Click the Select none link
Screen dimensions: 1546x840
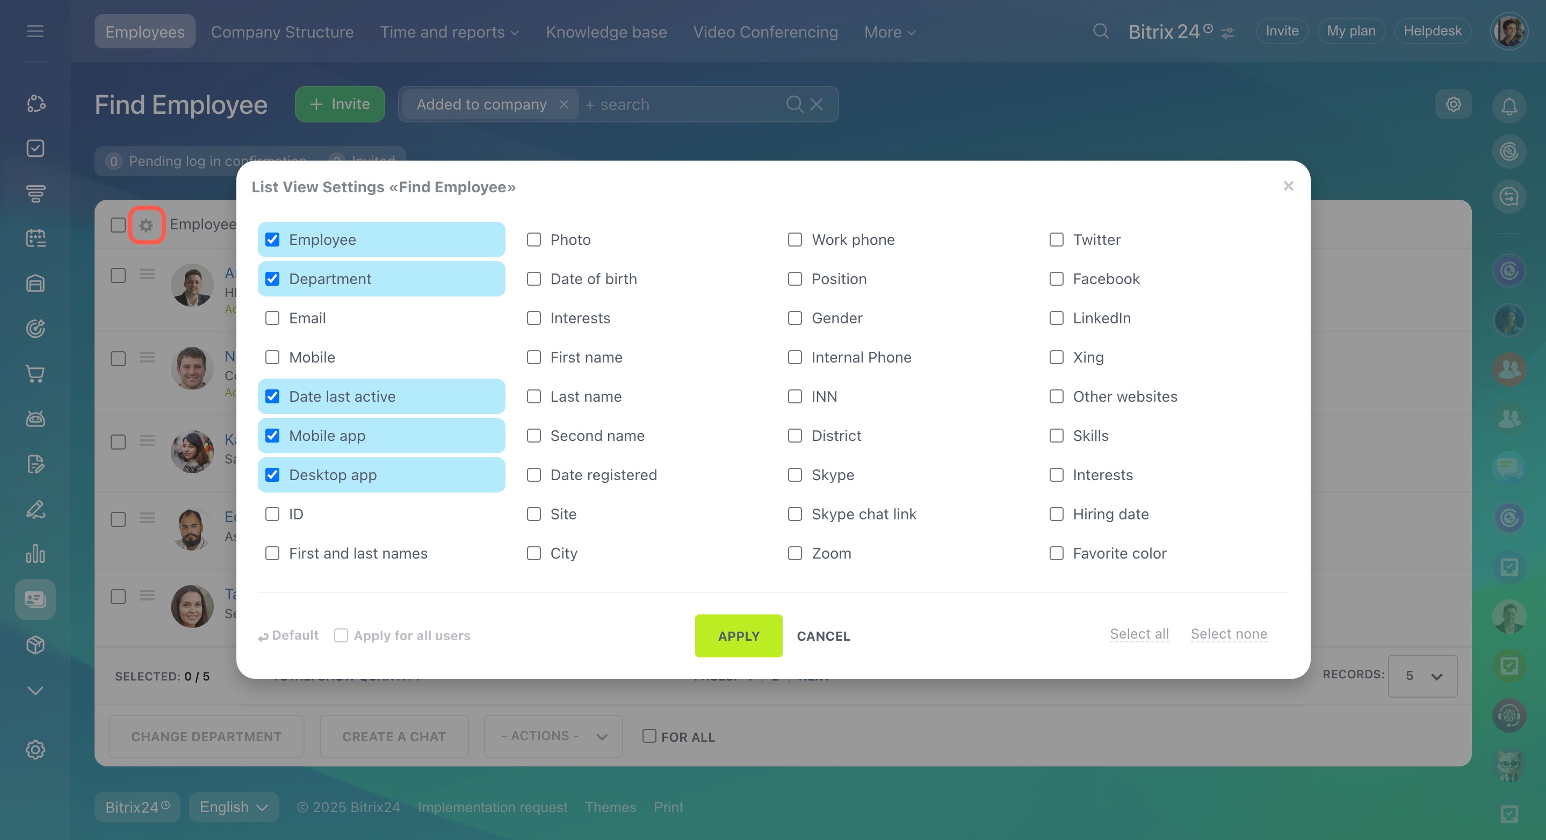1229,634
